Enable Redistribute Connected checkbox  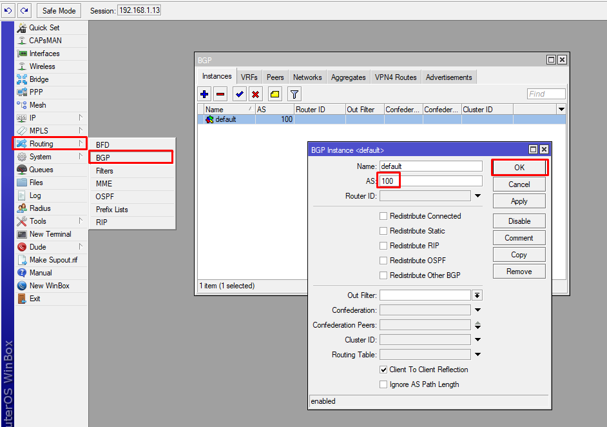tap(383, 216)
